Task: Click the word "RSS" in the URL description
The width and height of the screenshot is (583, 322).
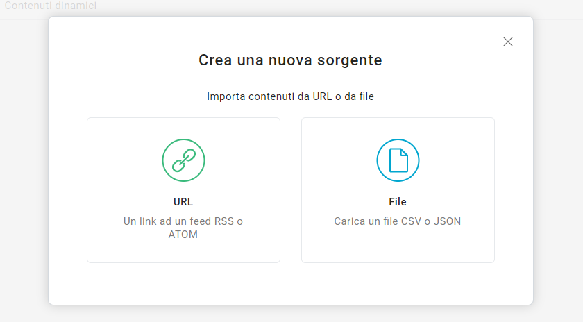Action: (223, 221)
